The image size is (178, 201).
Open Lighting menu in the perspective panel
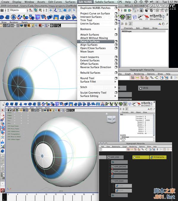(25, 108)
